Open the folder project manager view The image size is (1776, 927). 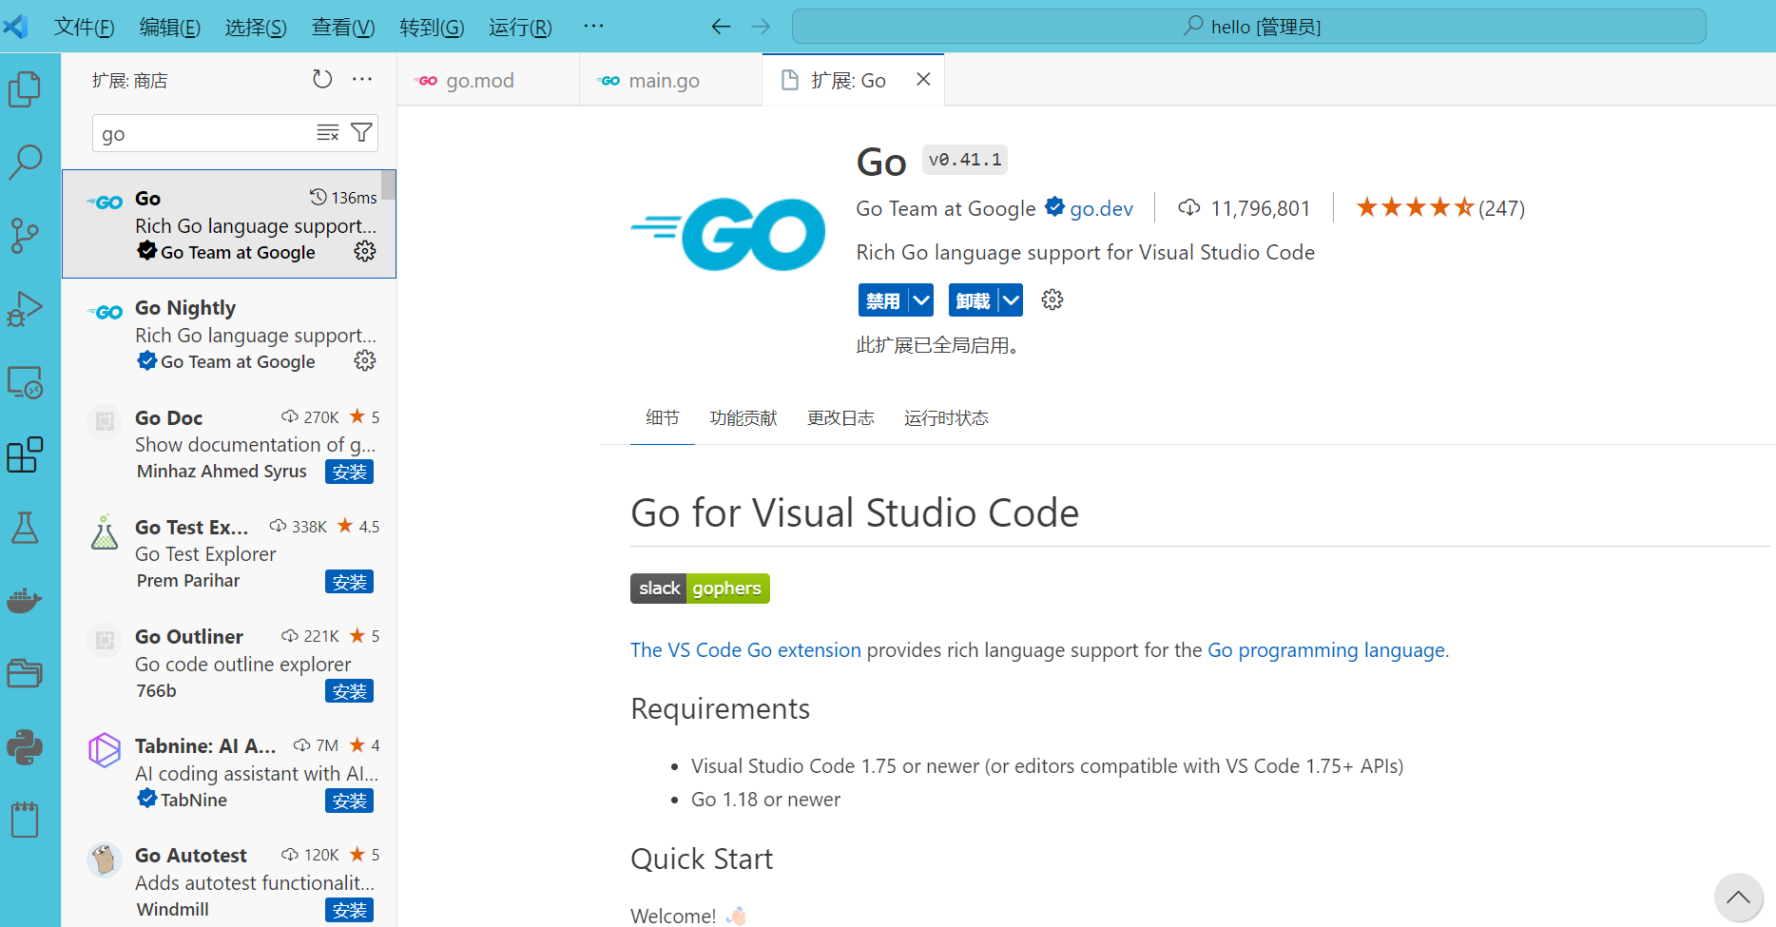coord(25,673)
